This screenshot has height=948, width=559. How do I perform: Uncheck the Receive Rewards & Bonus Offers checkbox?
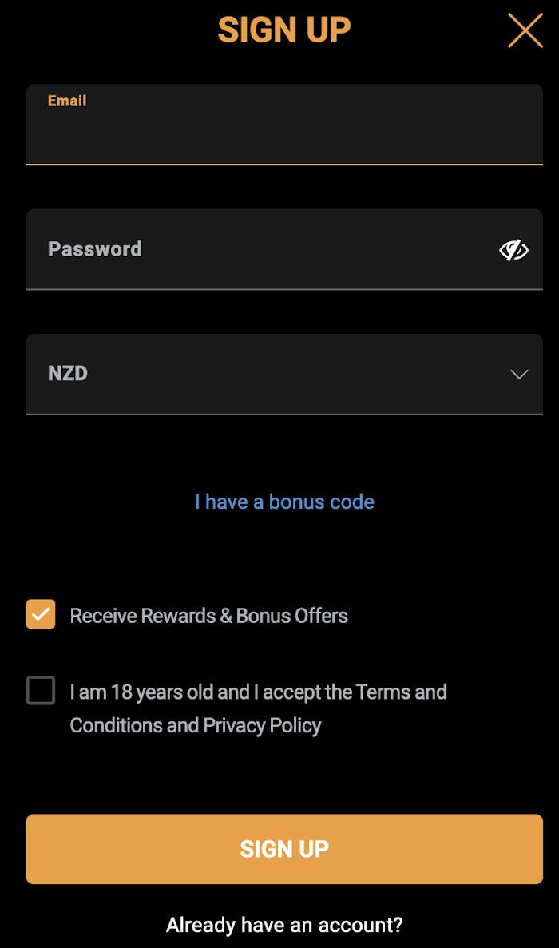pos(41,614)
